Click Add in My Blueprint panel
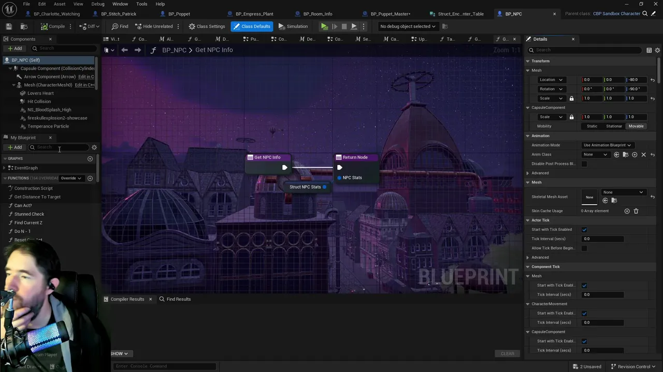663x372 pixels. coord(15,147)
